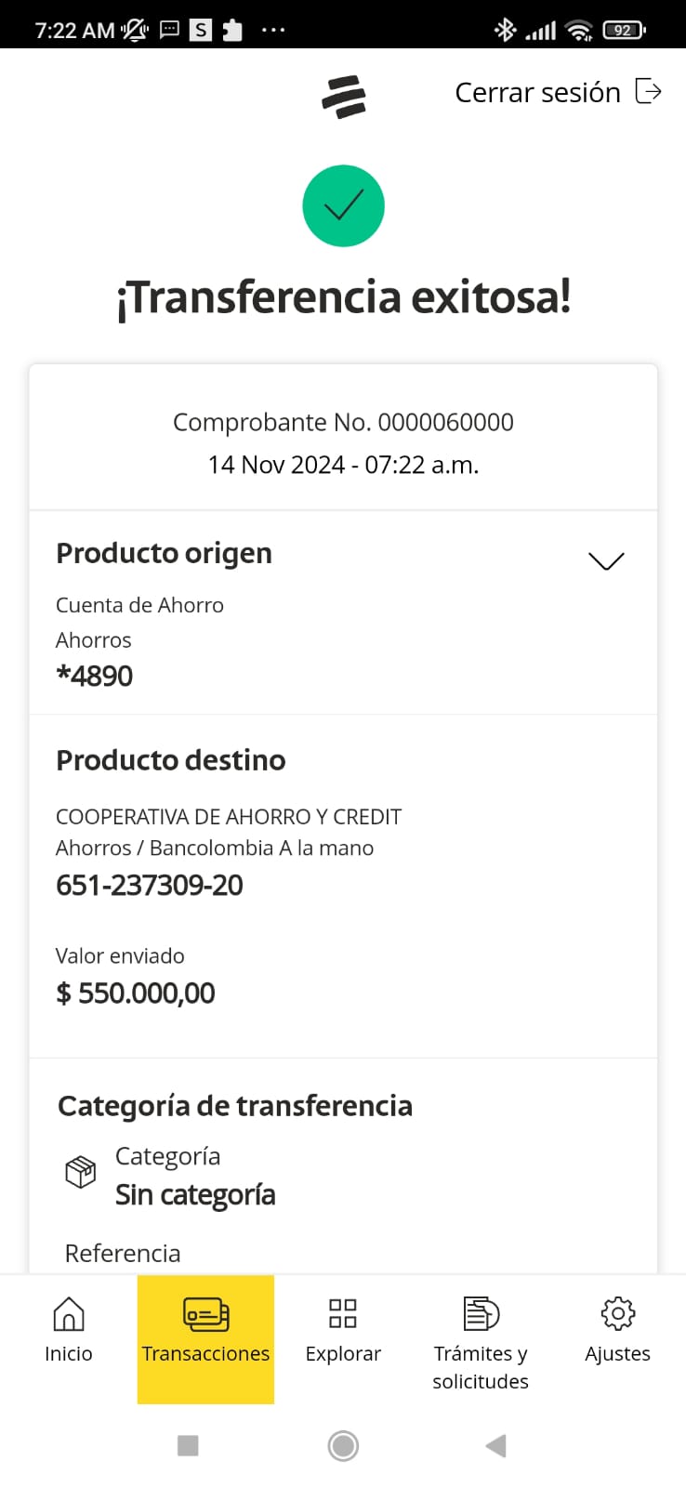
Task: Switch to the Explorar tab label
Action: tap(343, 1354)
